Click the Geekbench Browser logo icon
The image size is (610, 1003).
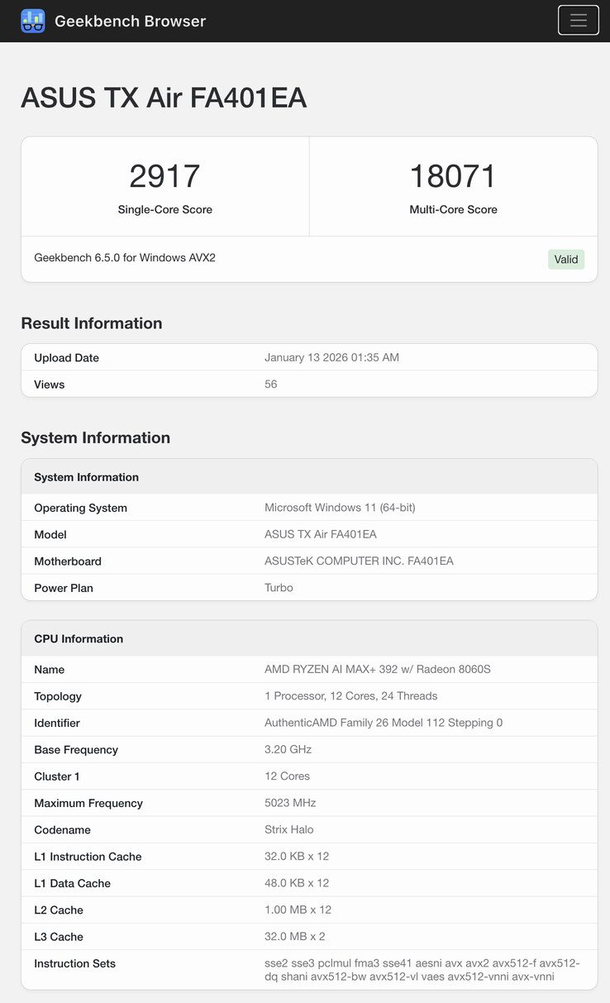tap(32, 20)
